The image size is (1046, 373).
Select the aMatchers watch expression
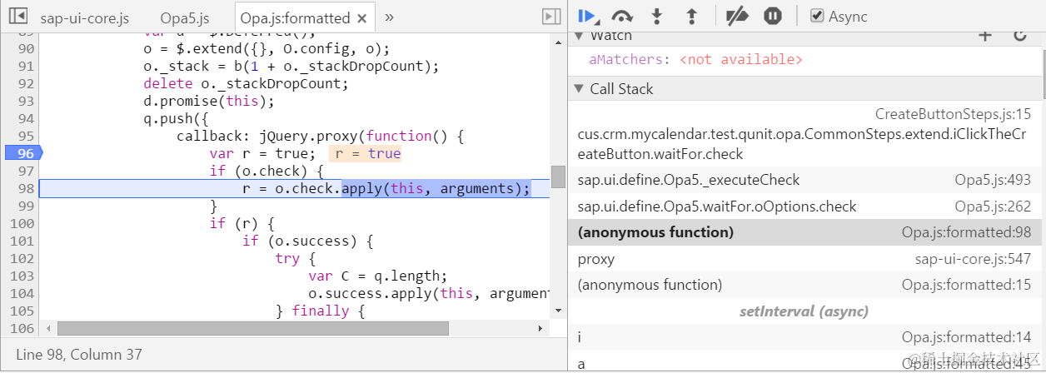[x=695, y=60]
